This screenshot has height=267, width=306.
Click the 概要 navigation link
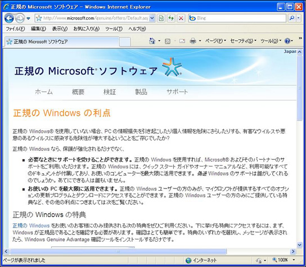point(78,91)
